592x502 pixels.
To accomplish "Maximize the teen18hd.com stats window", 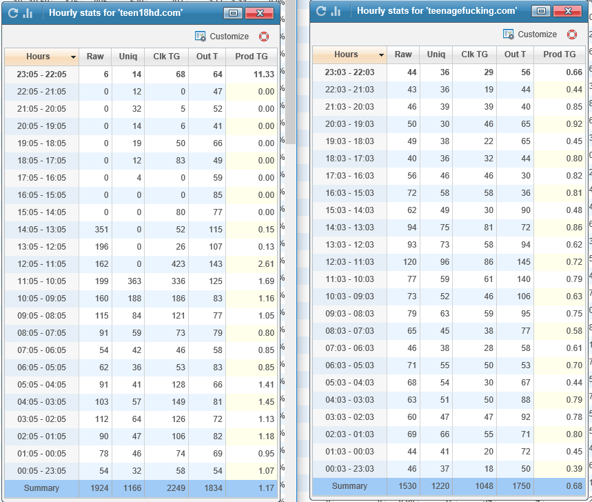I will (233, 13).
